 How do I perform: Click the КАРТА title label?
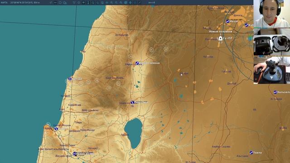pyautogui.click(x=4, y=3)
